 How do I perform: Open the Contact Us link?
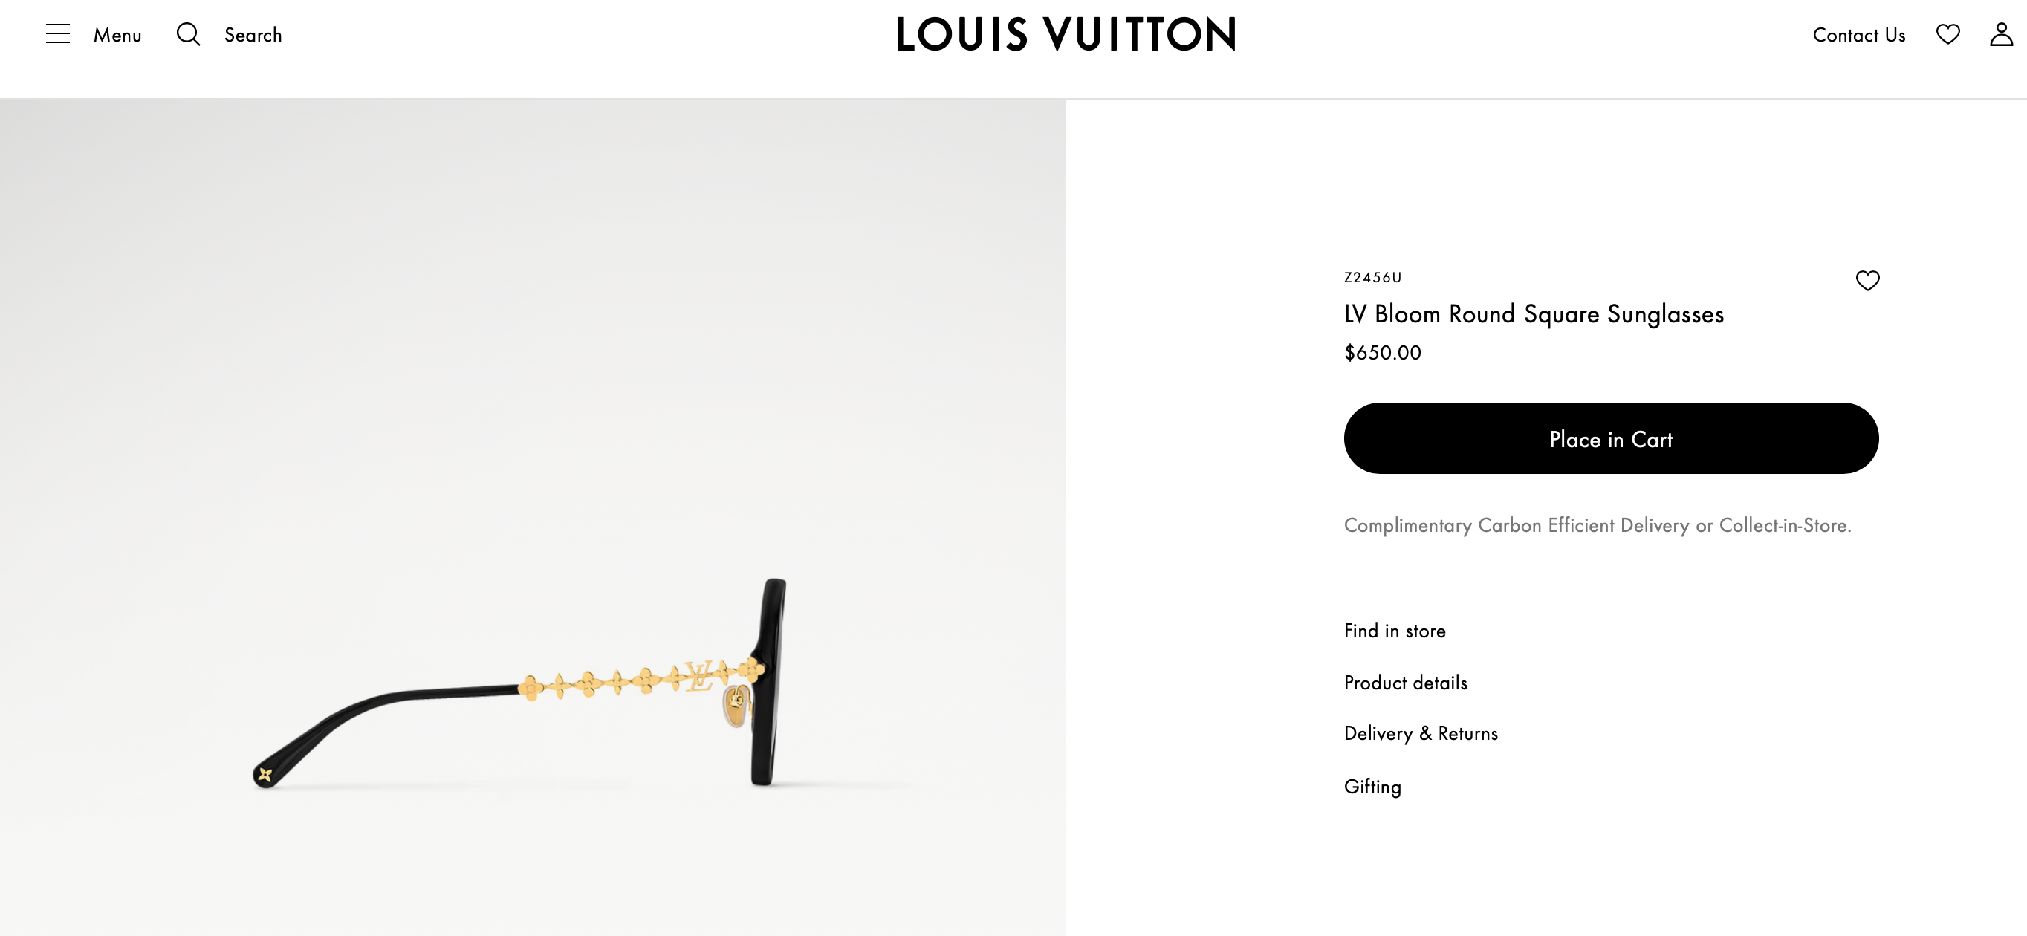(x=1858, y=36)
